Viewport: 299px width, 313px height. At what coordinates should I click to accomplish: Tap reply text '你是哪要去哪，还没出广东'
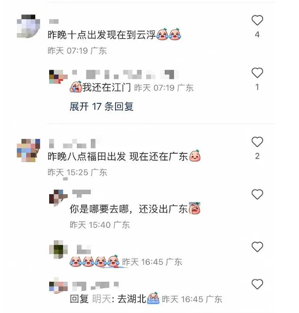129,209
